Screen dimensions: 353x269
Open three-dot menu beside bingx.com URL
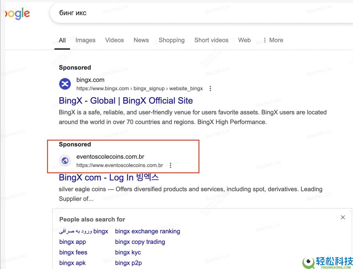point(210,89)
